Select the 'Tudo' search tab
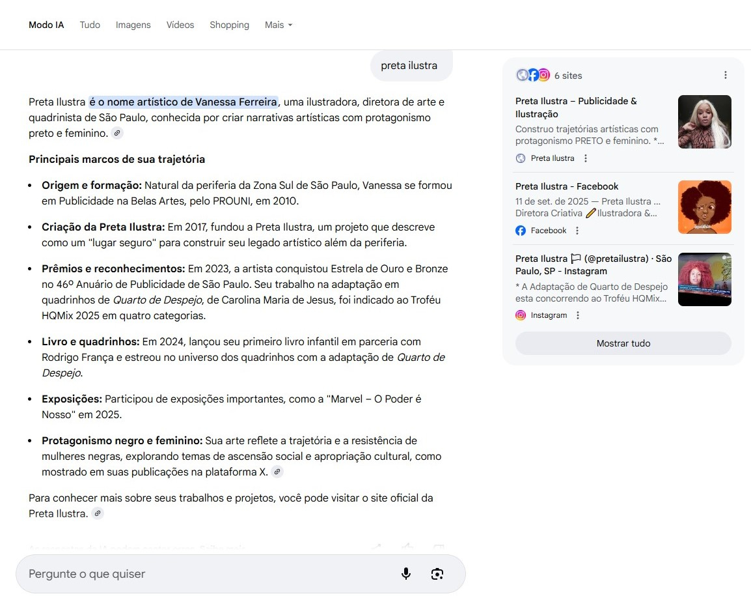Image resolution: width=751 pixels, height=596 pixels. tap(90, 25)
